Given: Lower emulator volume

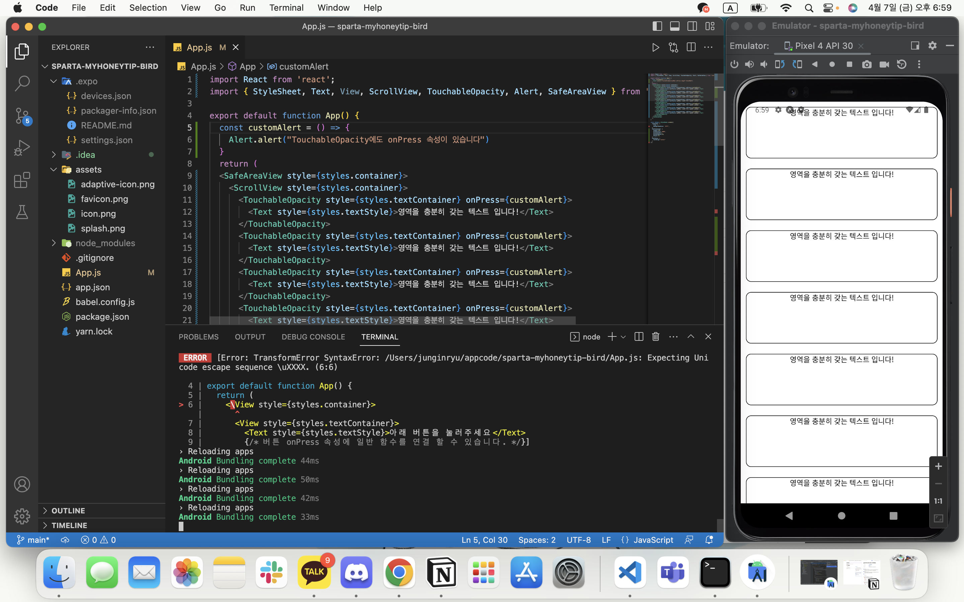Looking at the screenshot, I should pos(764,65).
